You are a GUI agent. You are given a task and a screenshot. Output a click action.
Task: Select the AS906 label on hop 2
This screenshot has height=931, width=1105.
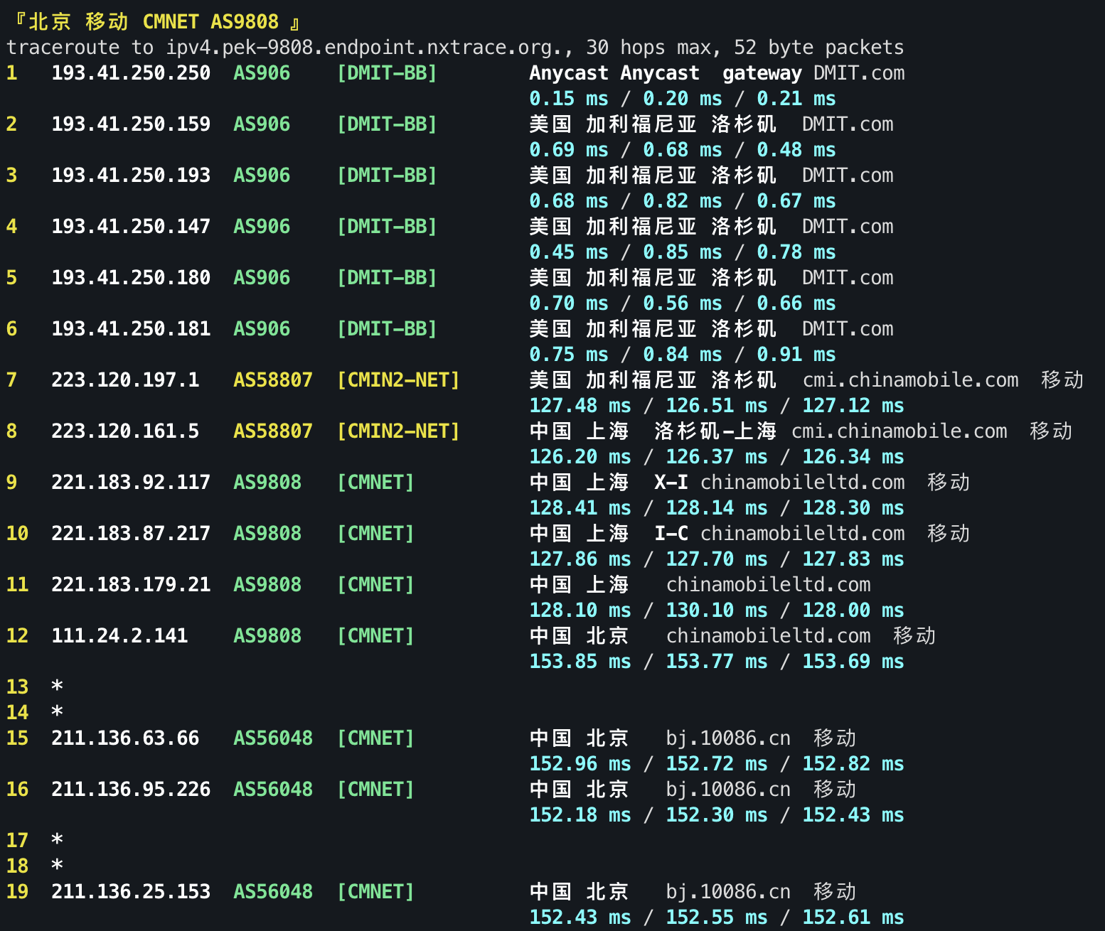pos(262,124)
